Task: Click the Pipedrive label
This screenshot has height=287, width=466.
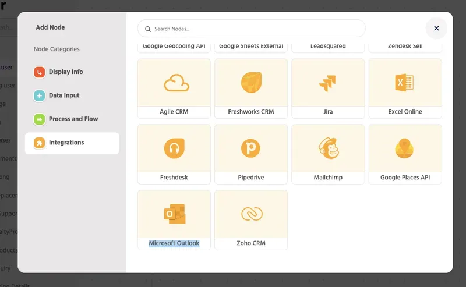Action: point(251,178)
